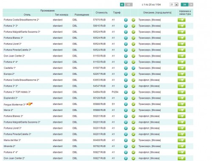Open info icon for Miranda 2* row
This screenshot has width=212, height=161.
click(x=126, y=146)
